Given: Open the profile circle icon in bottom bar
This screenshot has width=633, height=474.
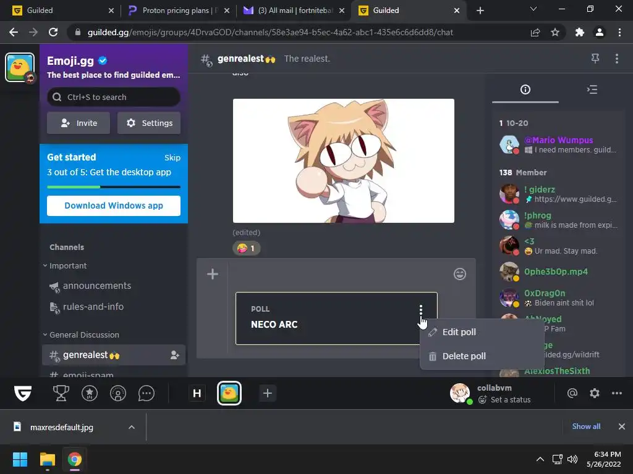Looking at the screenshot, I should (x=118, y=393).
